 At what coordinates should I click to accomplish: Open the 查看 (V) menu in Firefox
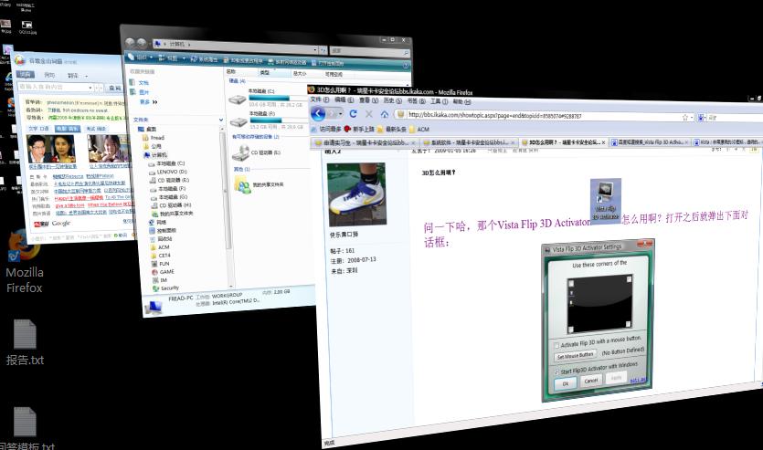[368, 100]
